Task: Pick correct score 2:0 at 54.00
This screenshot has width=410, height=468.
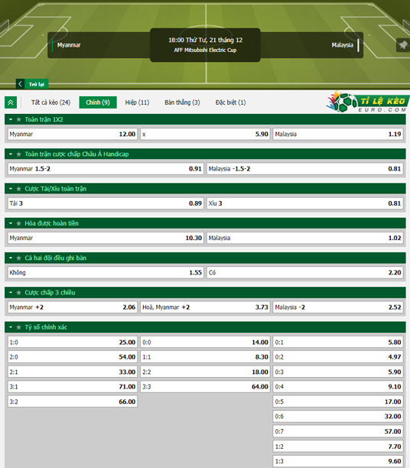Action: pyautogui.click(x=73, y=357)
